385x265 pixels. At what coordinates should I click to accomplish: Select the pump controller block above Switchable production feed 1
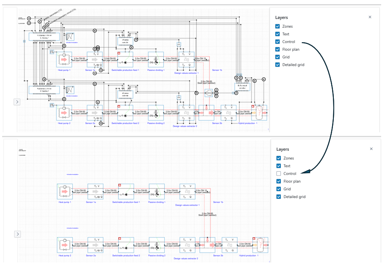pyautogui.click(x=125, y=41)
